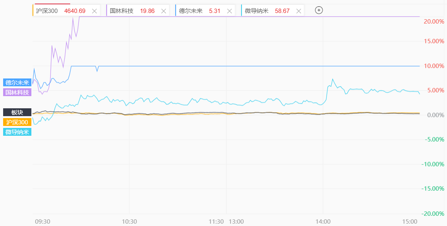Click the X beside 德尔未来 5.31
This screenshot has width=447, height=226.
229,11
